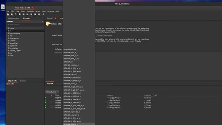Open the Server menu
Screen dimensions: 222x125
(x=38, y=11)
